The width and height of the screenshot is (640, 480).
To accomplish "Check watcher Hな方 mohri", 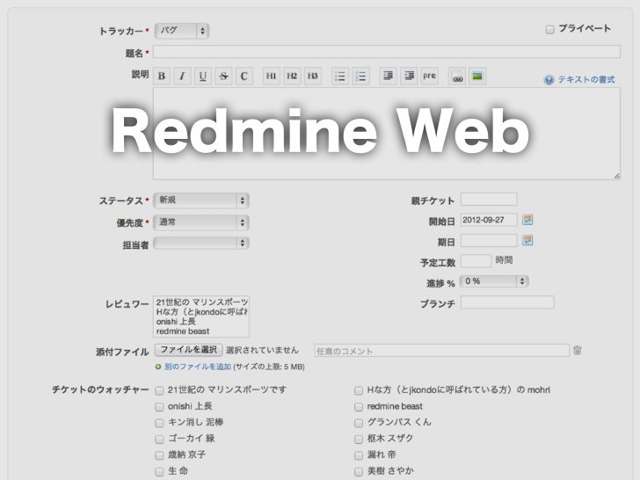I will click(x=359, y=390).
